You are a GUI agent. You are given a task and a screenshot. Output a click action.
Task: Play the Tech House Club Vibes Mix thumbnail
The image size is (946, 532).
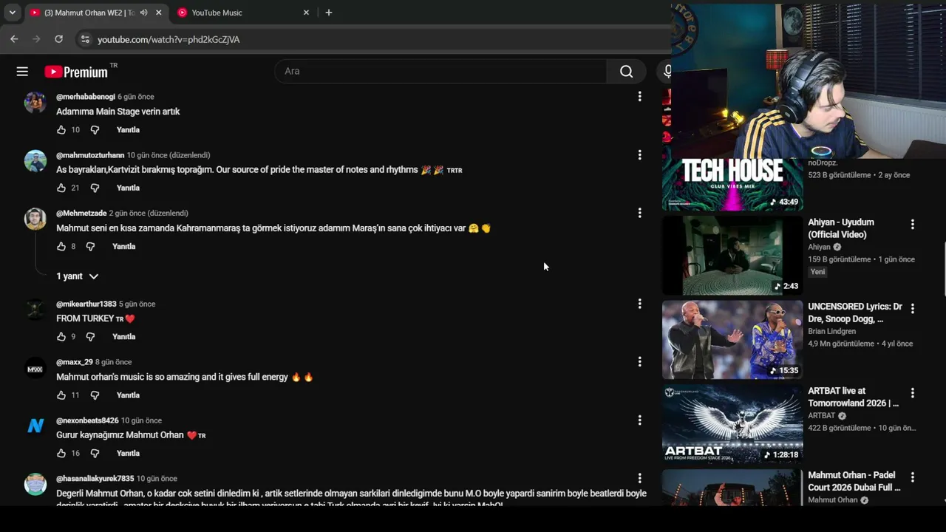732,185
